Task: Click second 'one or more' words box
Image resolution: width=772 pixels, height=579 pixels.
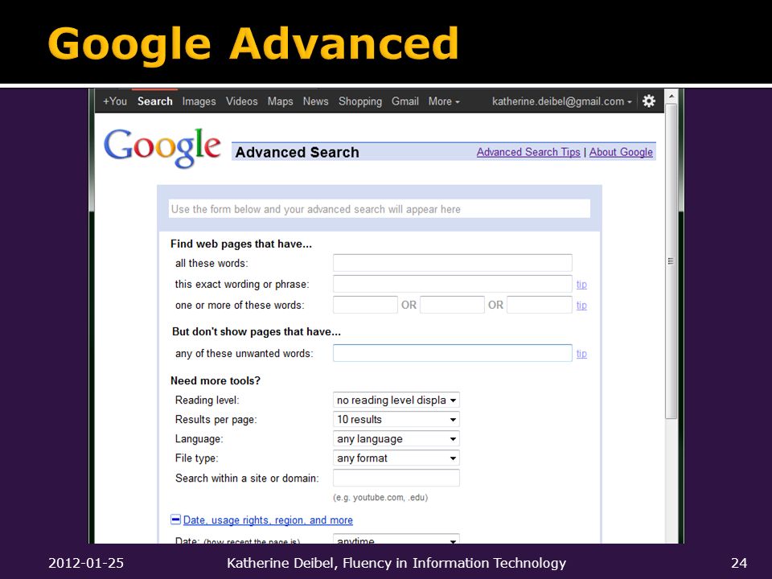Action: tap(452, 305)
